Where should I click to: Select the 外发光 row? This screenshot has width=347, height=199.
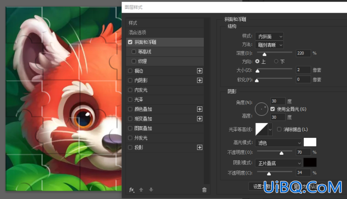pyautogui.click(x=165, y=138)
